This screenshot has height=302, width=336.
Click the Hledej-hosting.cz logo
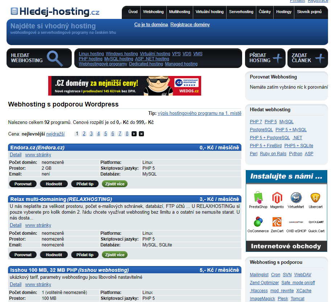pyautogui.click(x=54, y=11)
